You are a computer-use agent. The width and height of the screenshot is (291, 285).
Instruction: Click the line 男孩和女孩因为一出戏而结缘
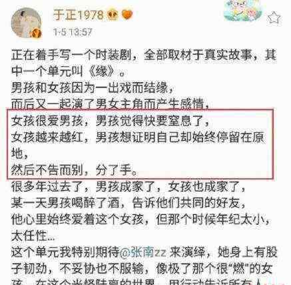click(x=92, y=88)
